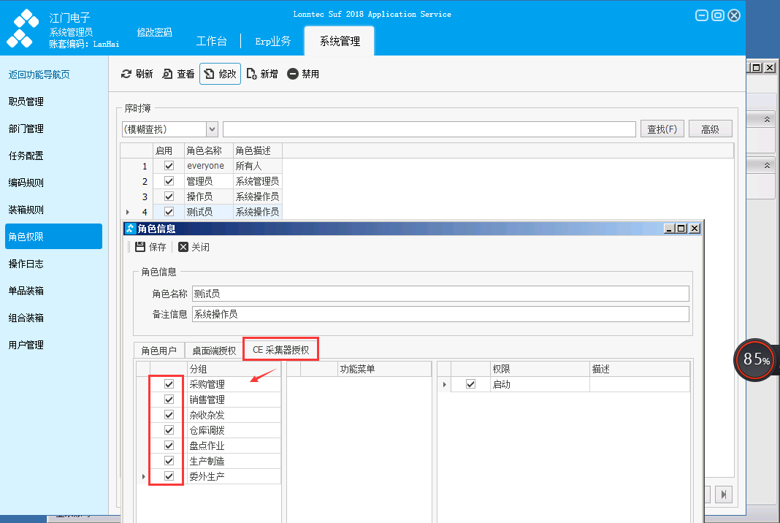
Task: Switch to the 工作台 tab
Action: coord(211,42)
